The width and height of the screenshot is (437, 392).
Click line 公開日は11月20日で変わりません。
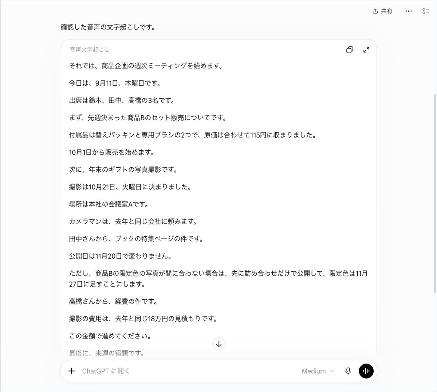pos(121,256)
